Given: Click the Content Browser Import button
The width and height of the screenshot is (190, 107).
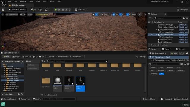Looking at the screenshot, I should (16, 57).
